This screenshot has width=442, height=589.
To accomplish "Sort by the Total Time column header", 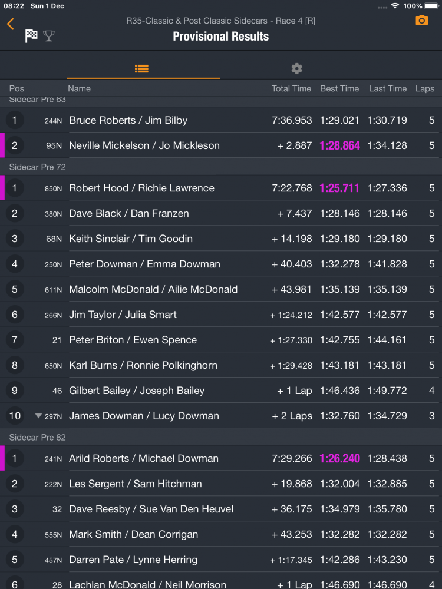I will click(291, 88).
